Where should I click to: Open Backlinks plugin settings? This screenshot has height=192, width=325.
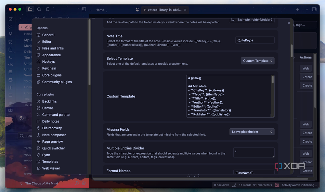coord(49,101)
